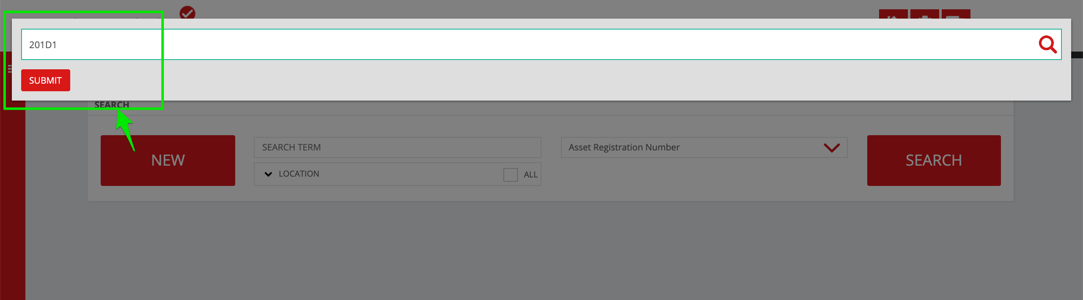Expand the LOCATION selector
The image size is (1083, 300).
[x=397, y=174]
